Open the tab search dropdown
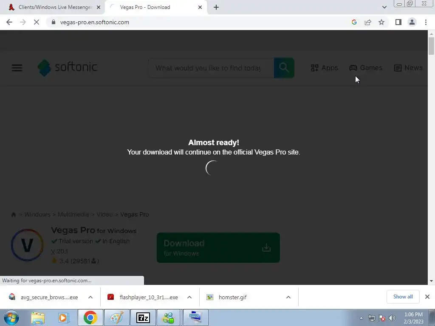The width and height of the screenshot is (435, 326). (384, 7)
